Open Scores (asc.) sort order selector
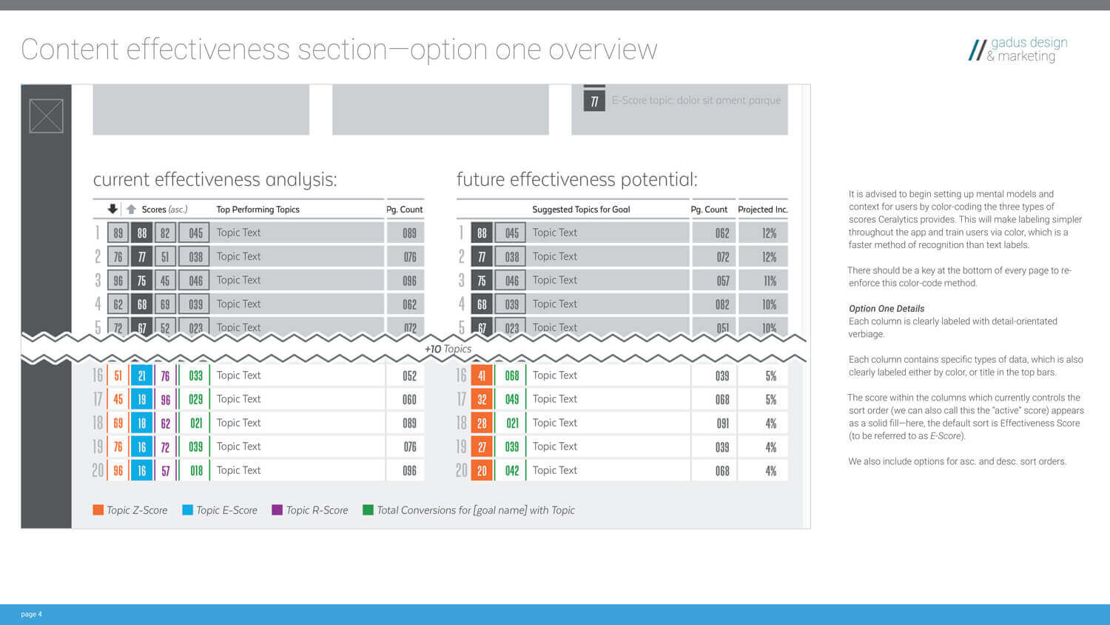Image resolution: width=1110 pixels, height=625 pixels. point(164,209)
